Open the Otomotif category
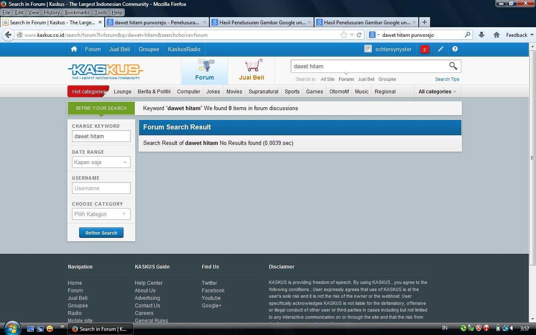Image resolution: width=536 pixels, height=335 pixels. pyautogui.click(x=339, y=91)
